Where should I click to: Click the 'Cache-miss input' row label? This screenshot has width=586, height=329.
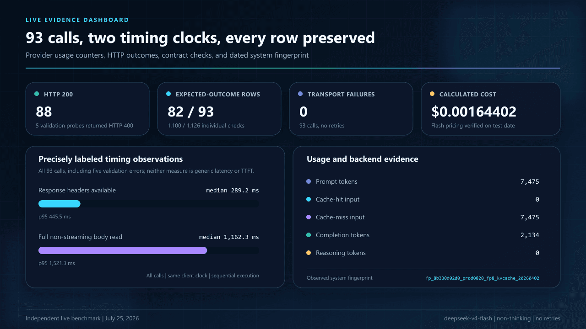point(340,217)
